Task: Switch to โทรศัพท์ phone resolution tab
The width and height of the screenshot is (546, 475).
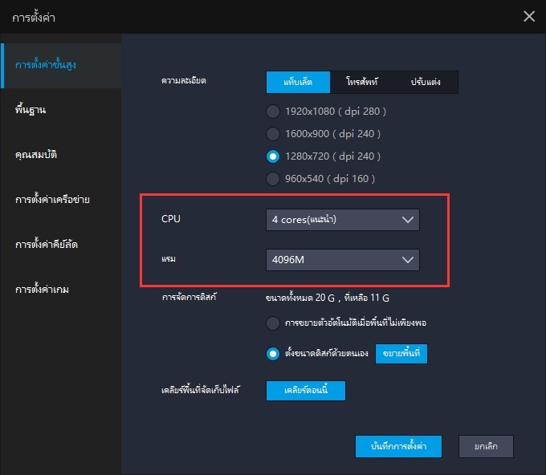Action: 362,82
